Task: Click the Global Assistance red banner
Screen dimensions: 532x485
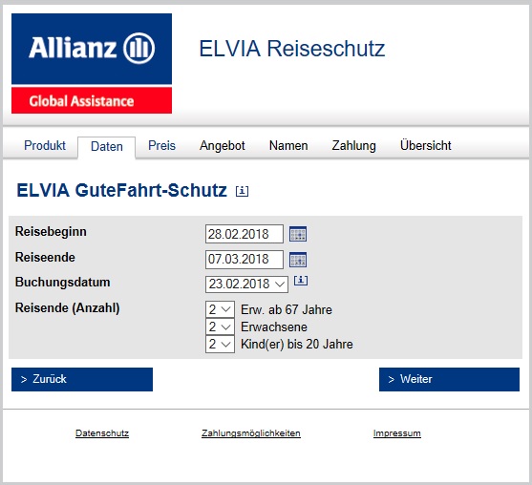Action: click(x=92, y=100)
